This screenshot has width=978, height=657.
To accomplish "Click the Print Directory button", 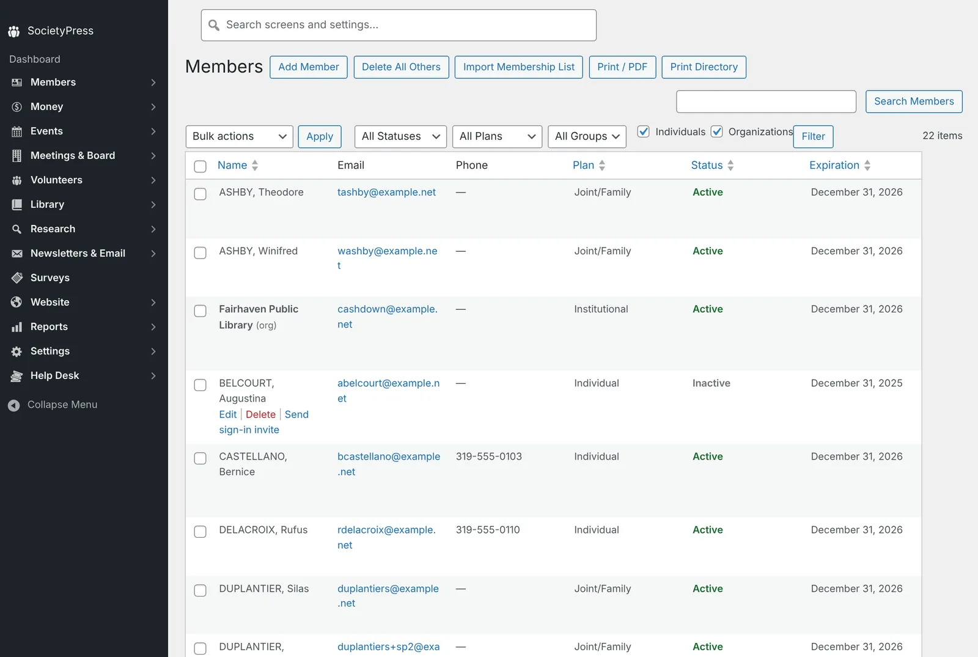I will click(704, 67).
